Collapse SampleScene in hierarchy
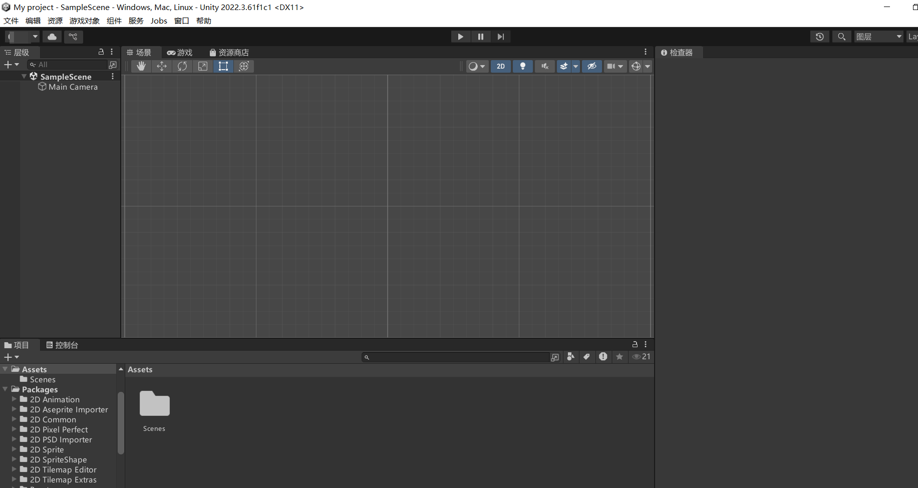Image resolution: width=918 pixels, height=488 pixels. (x=24, y=76)
